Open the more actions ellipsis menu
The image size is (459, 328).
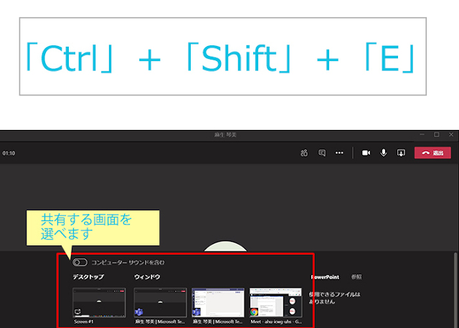pos(339,153)
